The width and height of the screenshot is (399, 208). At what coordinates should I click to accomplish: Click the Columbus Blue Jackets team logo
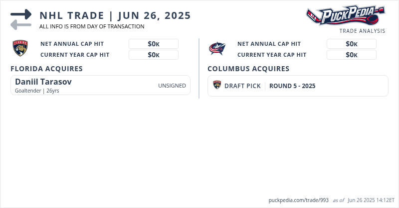(217, 48)
